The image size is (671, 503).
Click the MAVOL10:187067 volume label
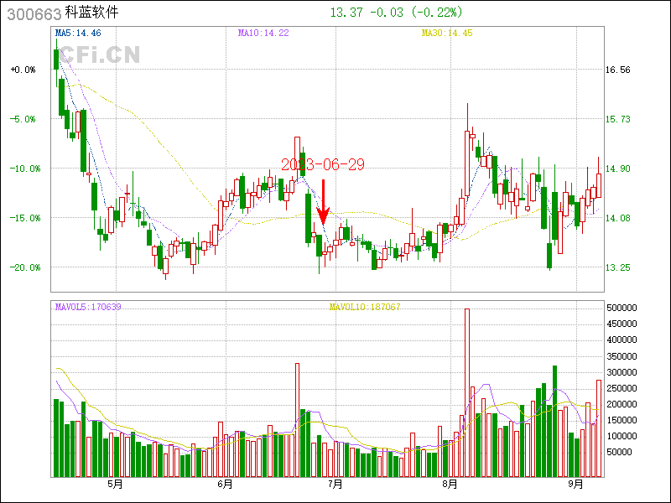click(x=365, y=307)
